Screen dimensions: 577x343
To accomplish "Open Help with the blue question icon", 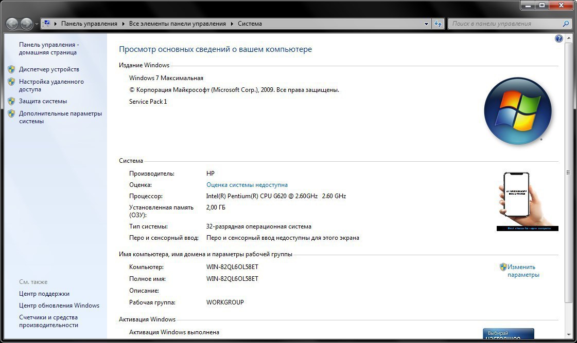I will point(558,39).
